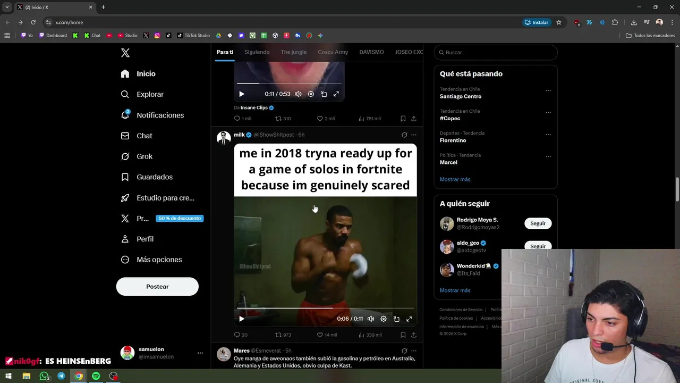
Task: Open Spotify from Windows taskbar
Action: tap(96, 376)
